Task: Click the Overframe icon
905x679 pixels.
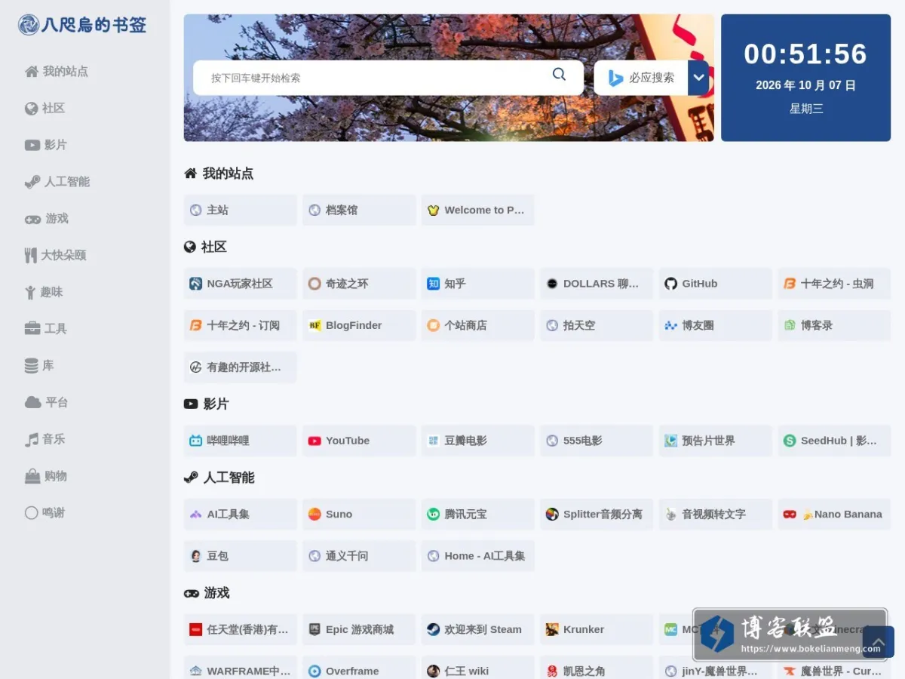Action: (x=314, y=671)
